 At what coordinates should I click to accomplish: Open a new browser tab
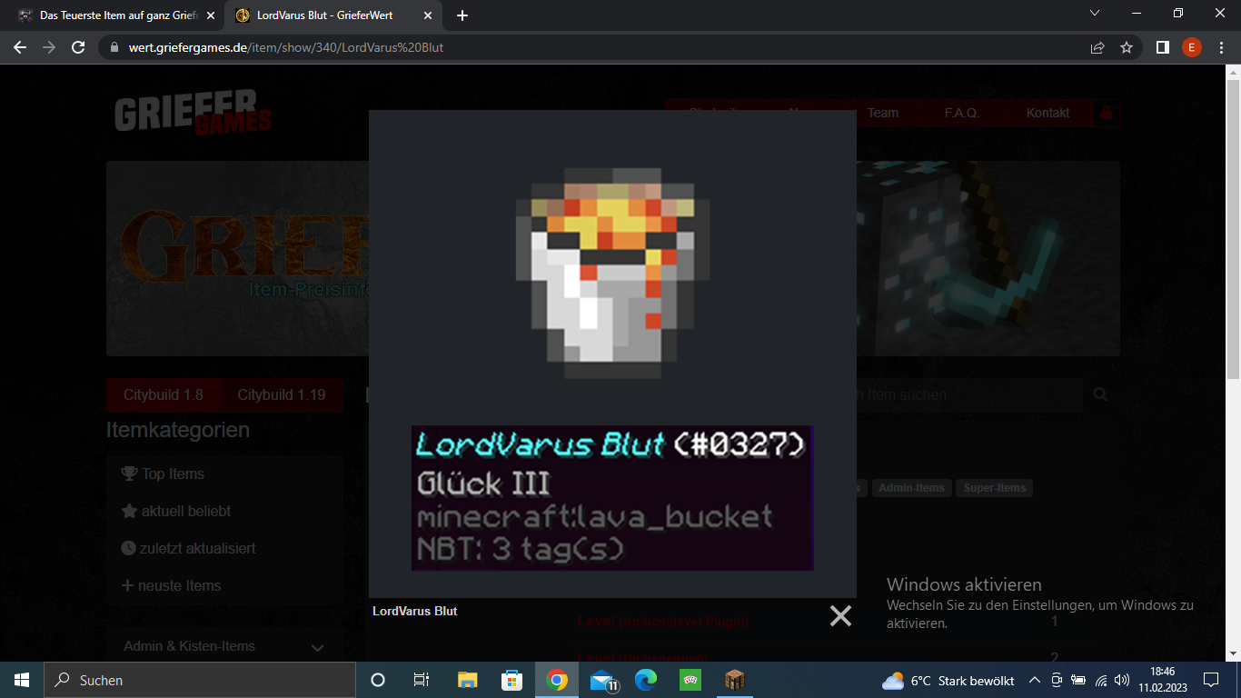462,15
